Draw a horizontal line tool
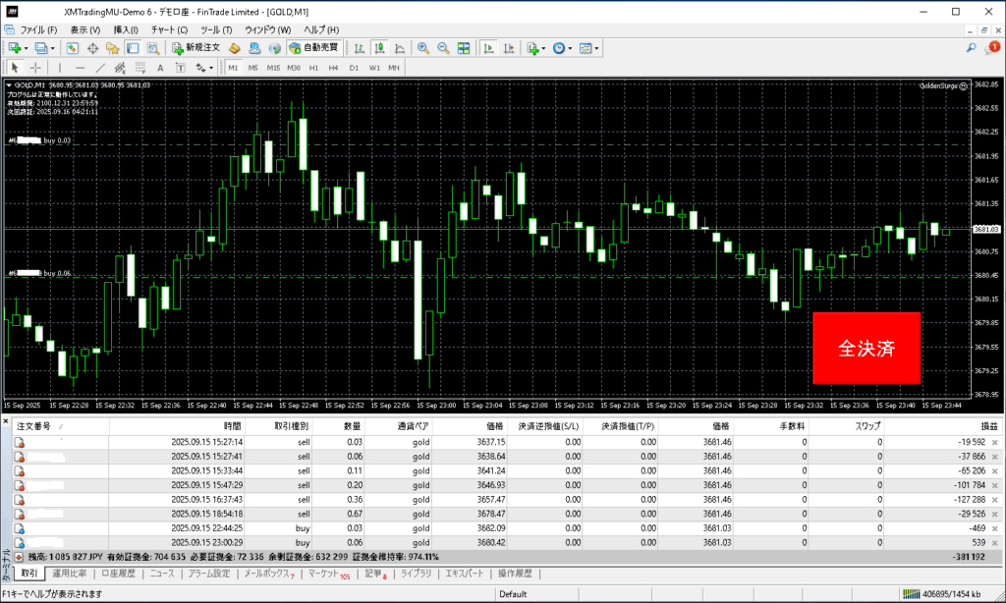Screen dimensions: 1006x603 81,68
